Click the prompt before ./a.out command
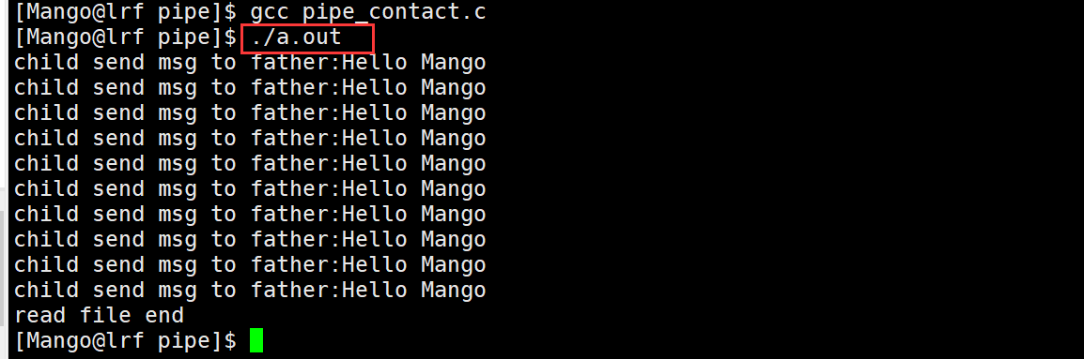Viewport: 1084px width, 359px height. pos(125,37)
